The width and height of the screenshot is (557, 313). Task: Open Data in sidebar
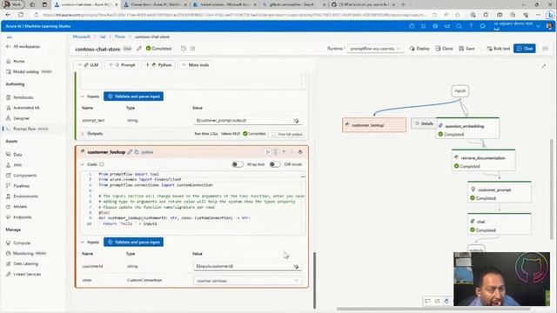coord(14,155)
